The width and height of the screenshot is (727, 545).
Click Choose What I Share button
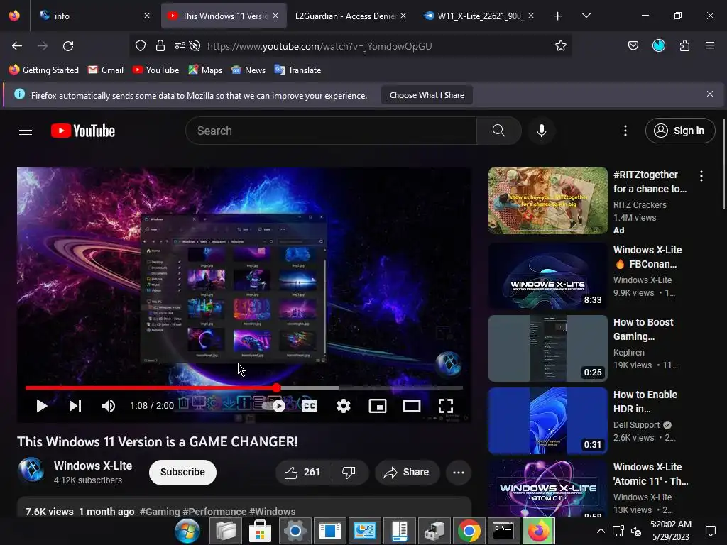[x=427, y=95]
